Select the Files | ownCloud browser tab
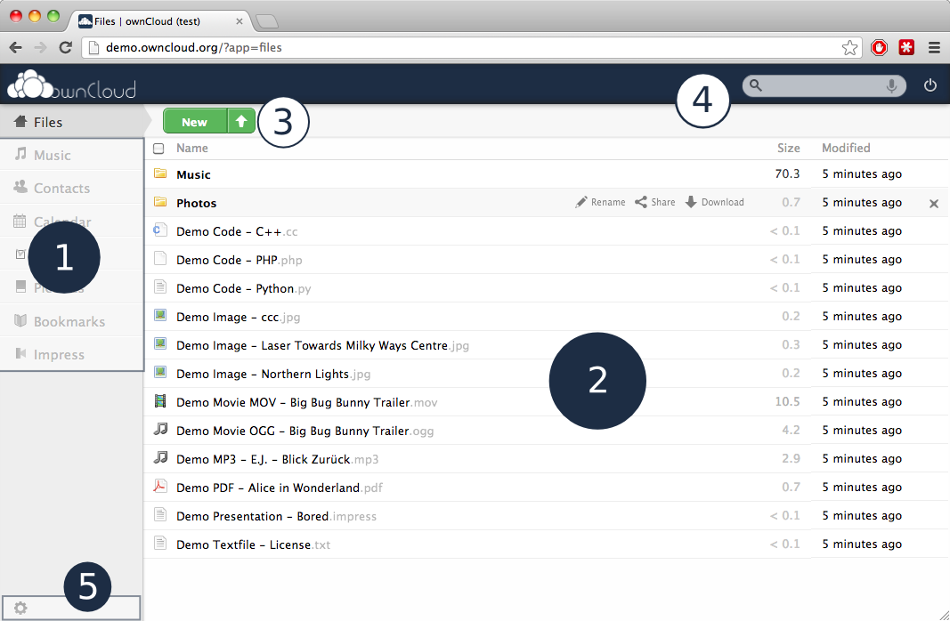950x621 pixels. click(156, 20)
